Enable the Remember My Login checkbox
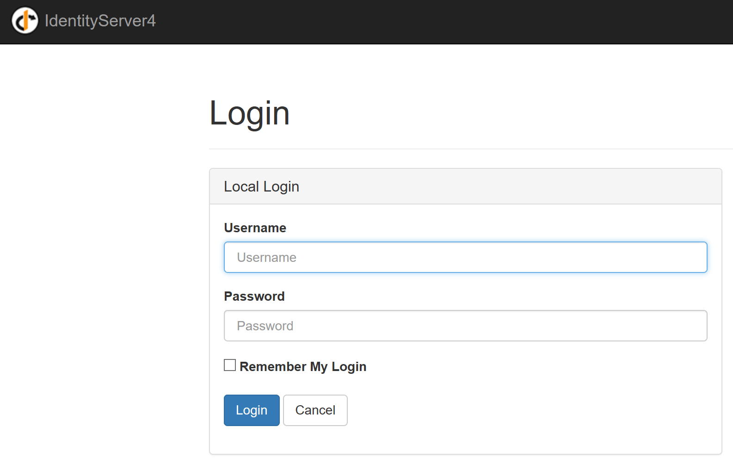Image resolution: width=733 pixels, height=464 pixels. pyautogui.click(x=230, y=365)
